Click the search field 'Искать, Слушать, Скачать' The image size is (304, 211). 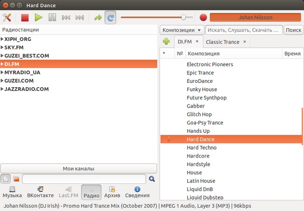coord(244,30)
